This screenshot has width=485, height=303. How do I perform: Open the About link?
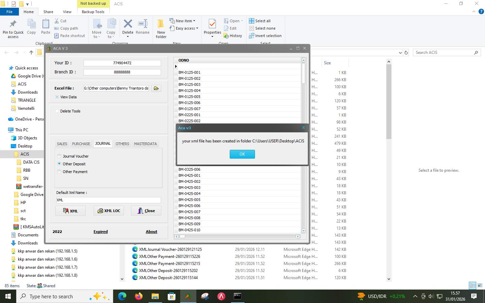(x=151, y=231)
